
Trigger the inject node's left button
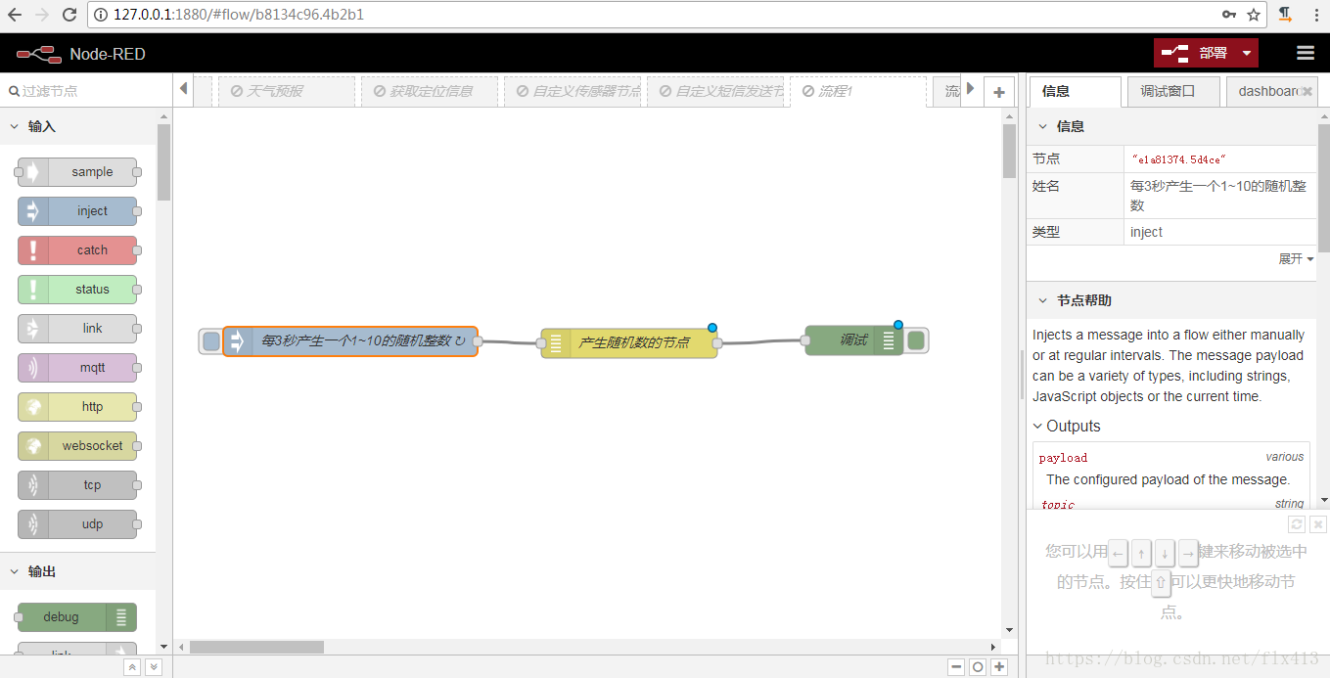211,340
